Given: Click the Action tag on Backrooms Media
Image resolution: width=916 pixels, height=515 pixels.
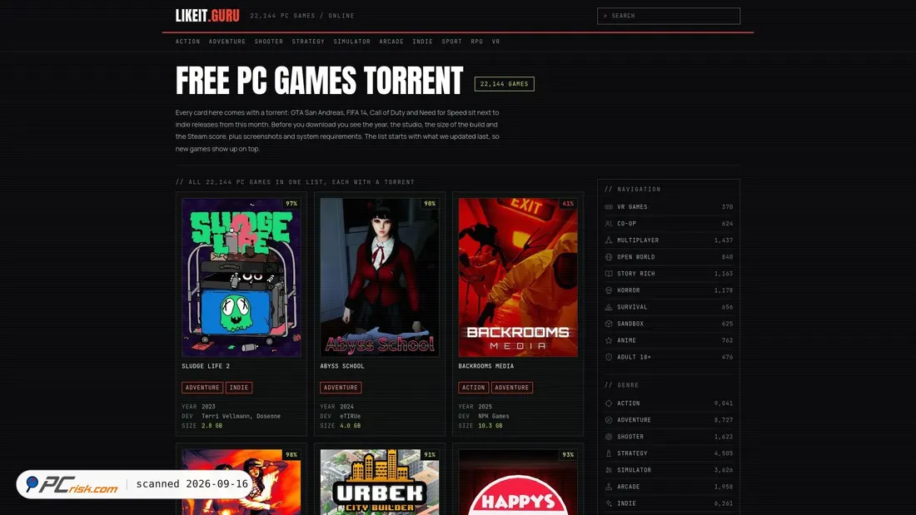Looking at the screenshot, I should [473, 388].
